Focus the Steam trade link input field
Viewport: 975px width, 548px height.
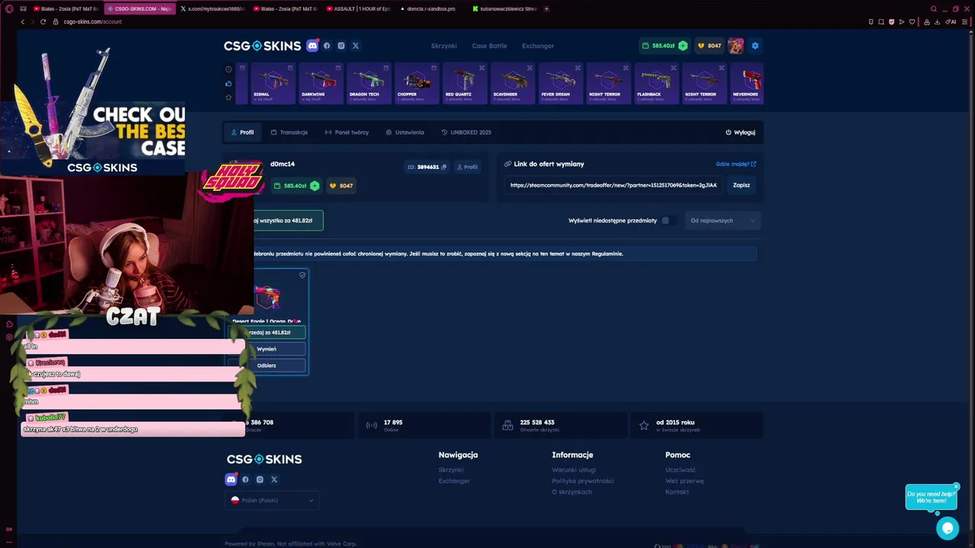pyautogui.click(x=613, y=185)
